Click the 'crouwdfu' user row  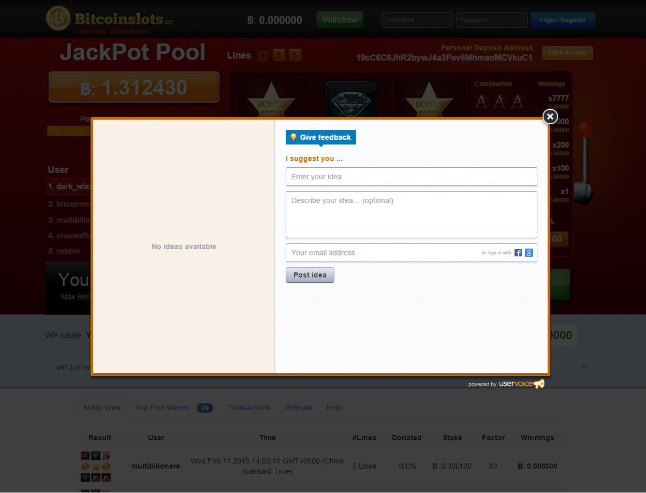point(68,235)
